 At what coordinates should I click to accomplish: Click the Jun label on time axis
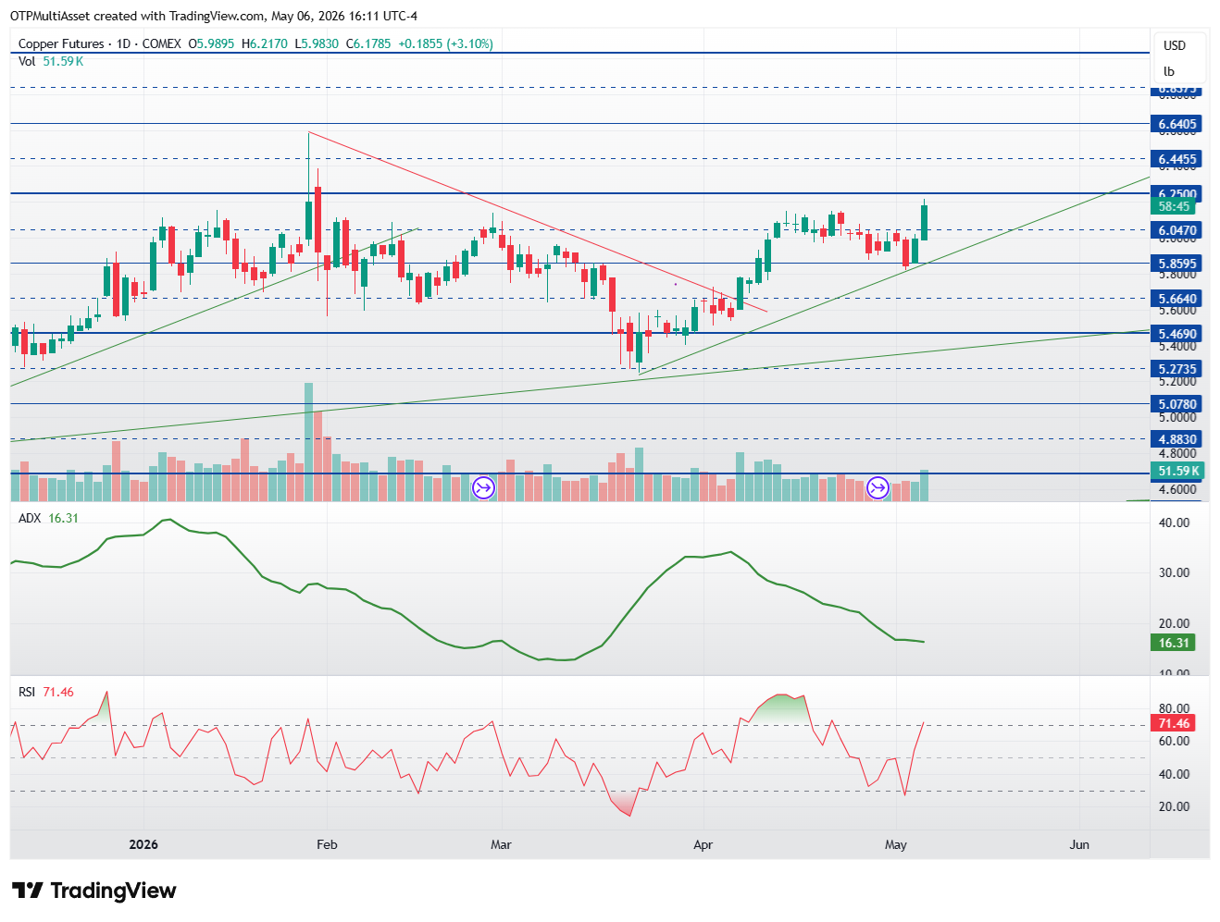[x=1078, y=844]
